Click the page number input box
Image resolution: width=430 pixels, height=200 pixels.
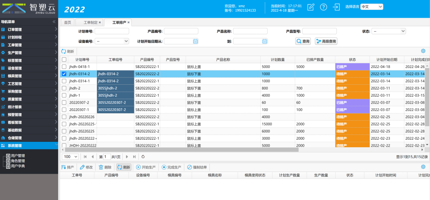(107, 157)
